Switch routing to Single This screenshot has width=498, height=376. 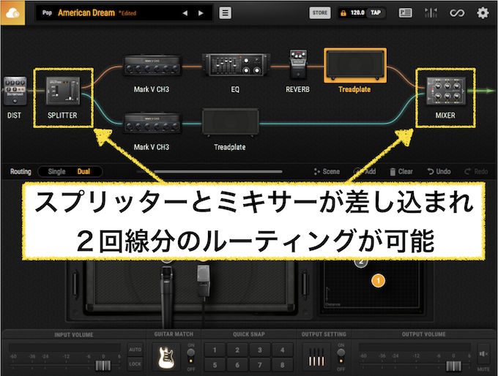56,171
